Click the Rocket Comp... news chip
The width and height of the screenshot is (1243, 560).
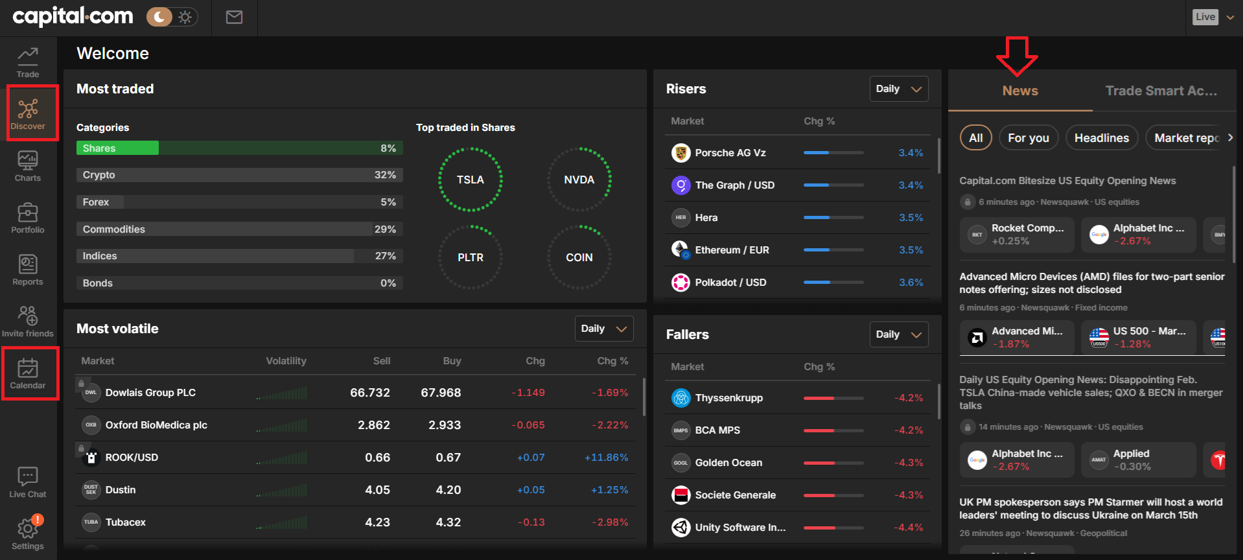click(x=1017, y=235)
